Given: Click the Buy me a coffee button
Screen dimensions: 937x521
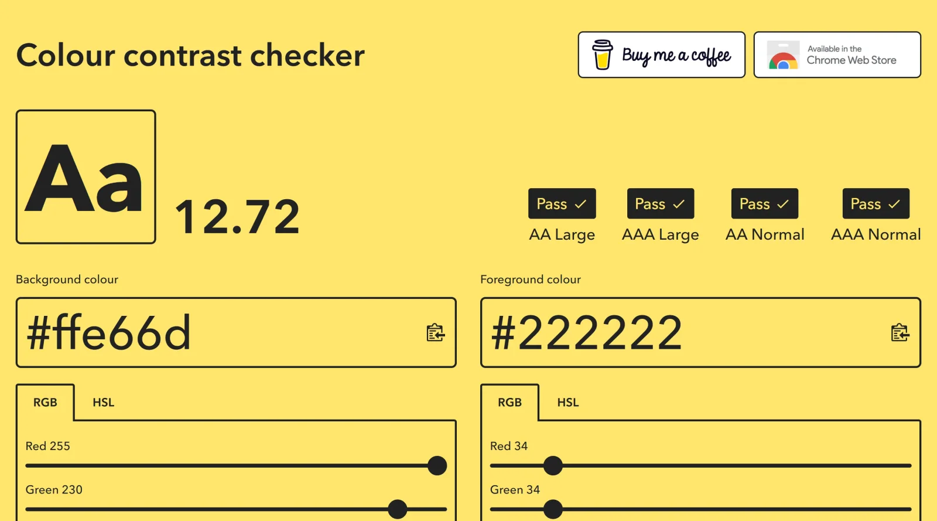Looking at the screenshot, I should 661,55.
